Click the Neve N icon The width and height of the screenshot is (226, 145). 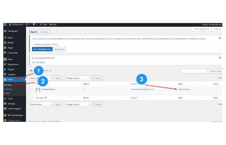(5, 59)
